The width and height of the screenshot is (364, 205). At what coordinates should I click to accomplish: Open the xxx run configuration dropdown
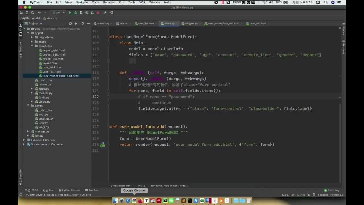pyautogui.click(x=58, y=13)
